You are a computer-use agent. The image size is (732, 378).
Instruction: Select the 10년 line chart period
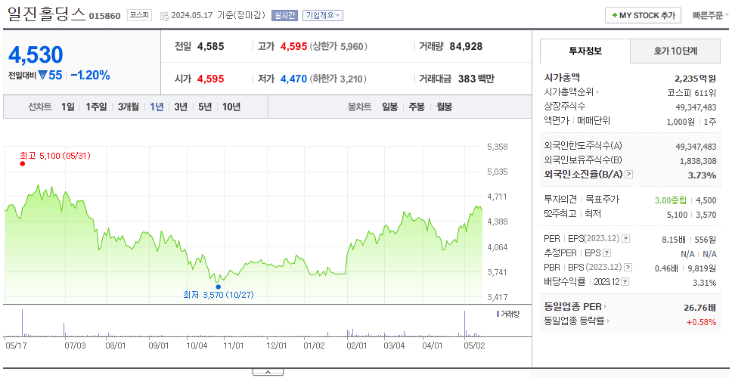(x=231, y=107)
